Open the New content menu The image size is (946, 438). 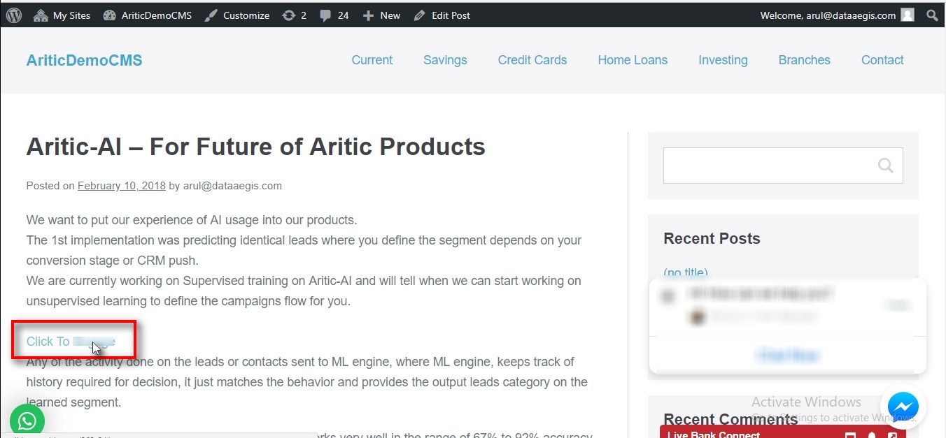click(x=381, y=15)
